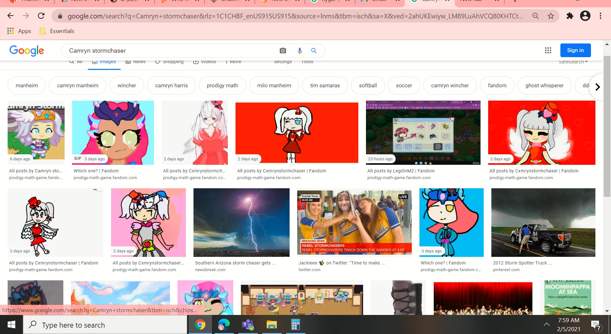Expand hidden system tray icons

(546, 324)
